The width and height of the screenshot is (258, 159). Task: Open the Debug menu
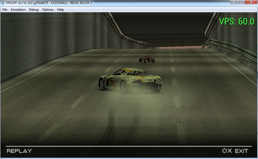click(x=34, y=10)
